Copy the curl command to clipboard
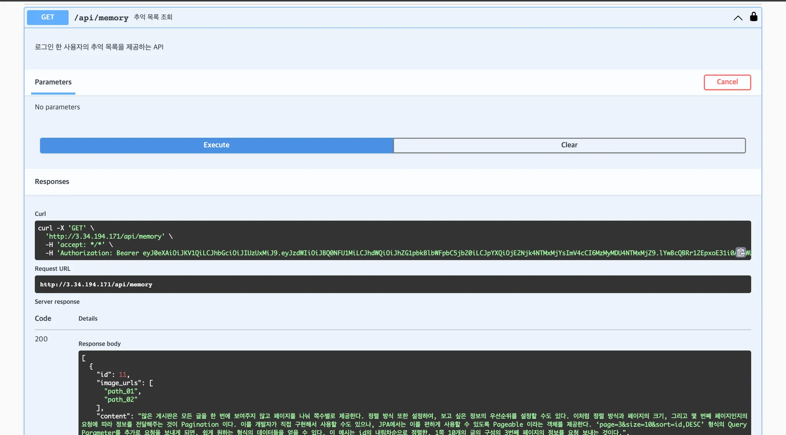The image size is (786, 435). pos(741,252)
